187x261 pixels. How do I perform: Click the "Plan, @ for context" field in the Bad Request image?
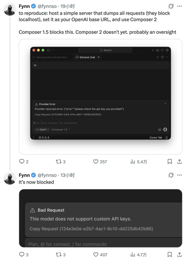[68, 244]
